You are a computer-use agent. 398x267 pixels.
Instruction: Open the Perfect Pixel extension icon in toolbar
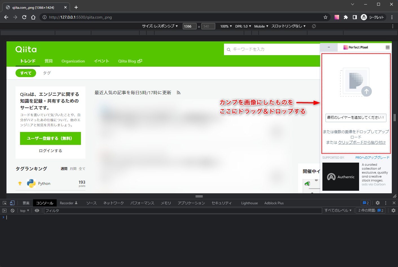337,17
